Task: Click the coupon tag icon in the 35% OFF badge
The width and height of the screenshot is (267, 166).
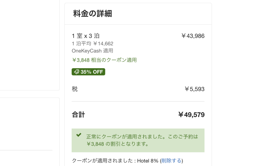Action: (76, 72)
